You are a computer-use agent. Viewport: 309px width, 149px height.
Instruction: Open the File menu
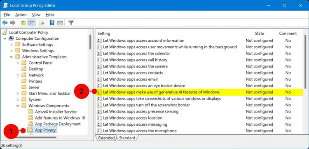(7, 15)
